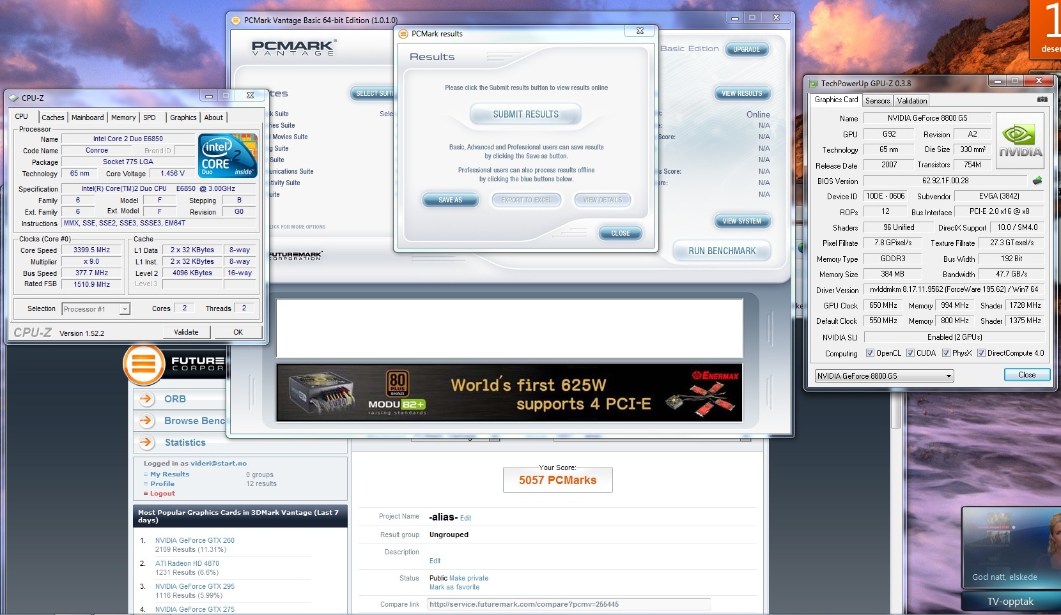Switch to the SPD tab in CPU-Z
Screen dimensions: 1061x615
[150, 118]
